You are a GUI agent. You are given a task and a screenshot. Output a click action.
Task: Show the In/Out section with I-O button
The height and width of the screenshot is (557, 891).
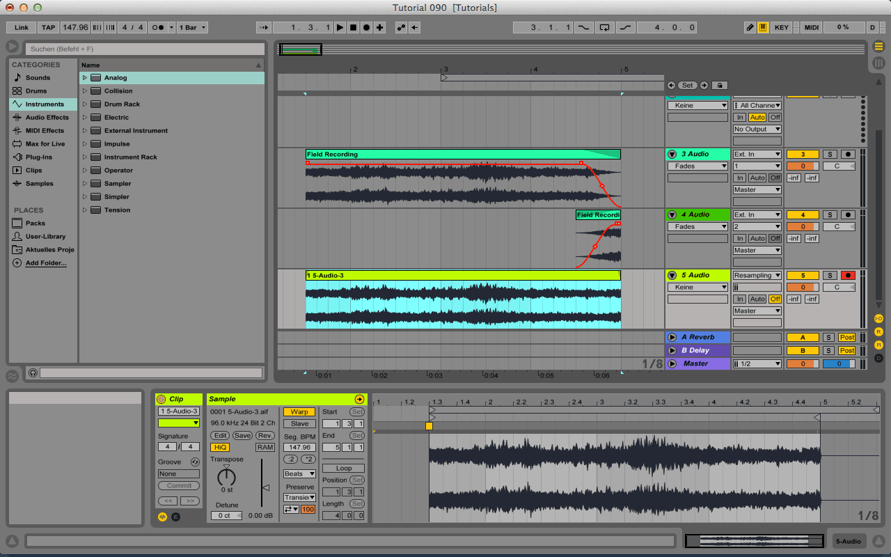[878, 318]
